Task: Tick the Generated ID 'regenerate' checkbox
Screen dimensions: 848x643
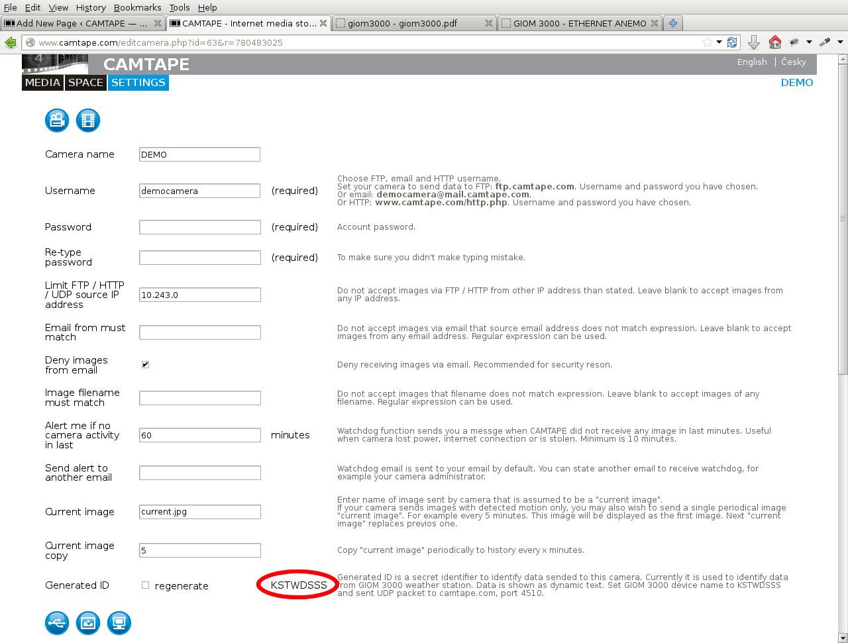Action: point(145,585)
